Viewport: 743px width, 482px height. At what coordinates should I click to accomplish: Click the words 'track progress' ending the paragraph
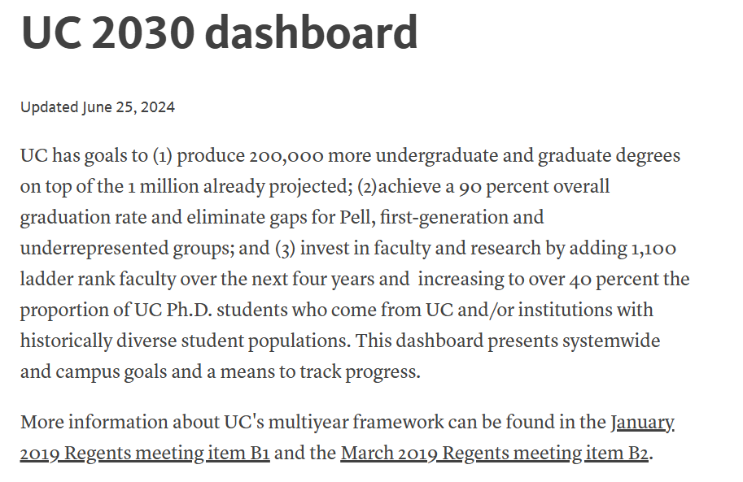tap(360, 371)
